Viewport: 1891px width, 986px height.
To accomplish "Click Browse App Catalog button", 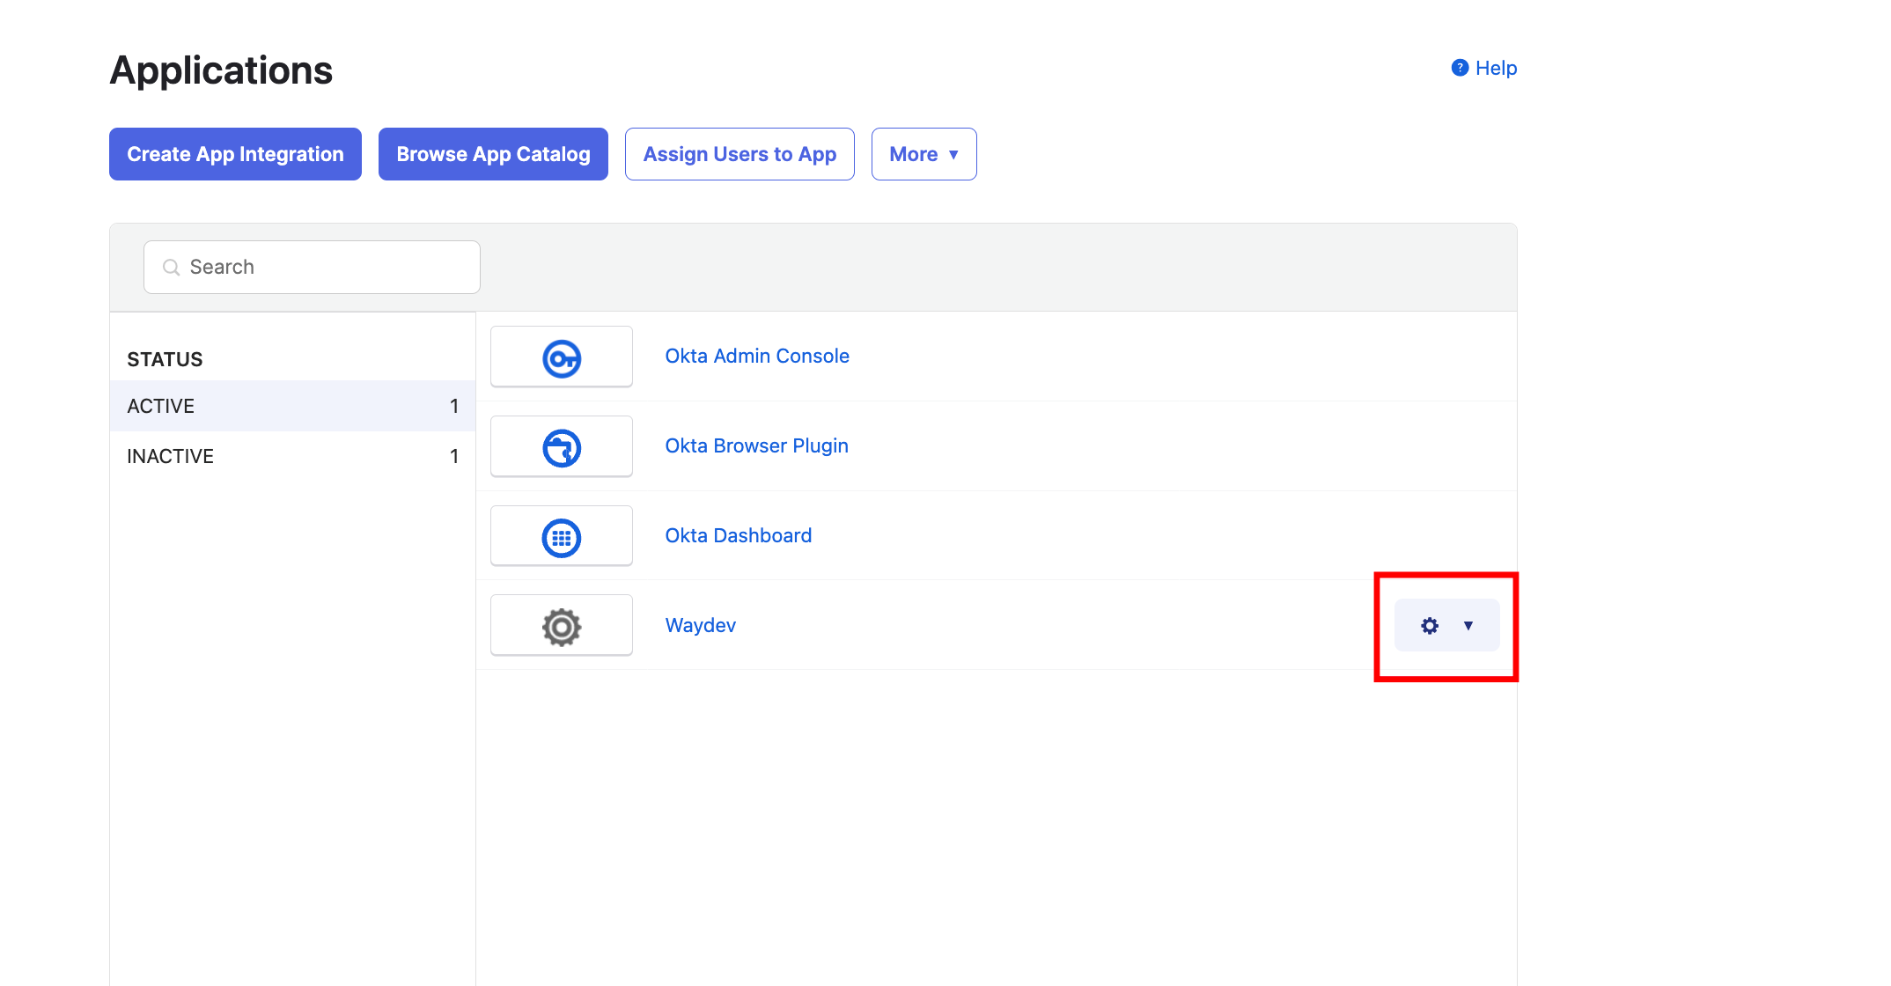I will coord(493,154).
